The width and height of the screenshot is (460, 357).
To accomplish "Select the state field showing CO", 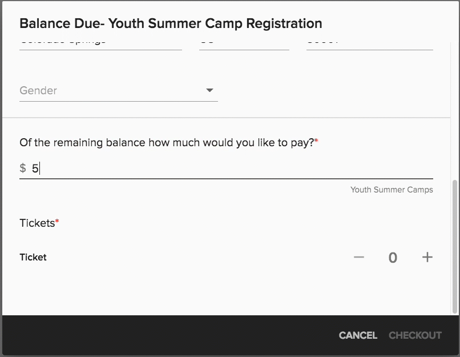I will [x=244, y=41].
